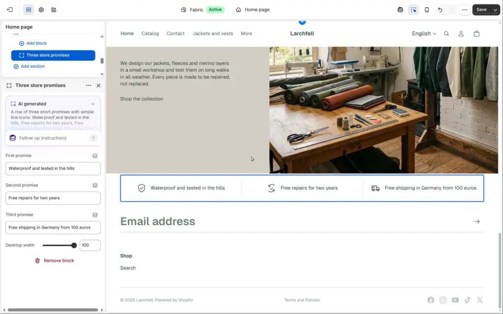Toggle the inspector selection tool
Image resolution: width=503 pixels, height=314 pixels.
414,10
